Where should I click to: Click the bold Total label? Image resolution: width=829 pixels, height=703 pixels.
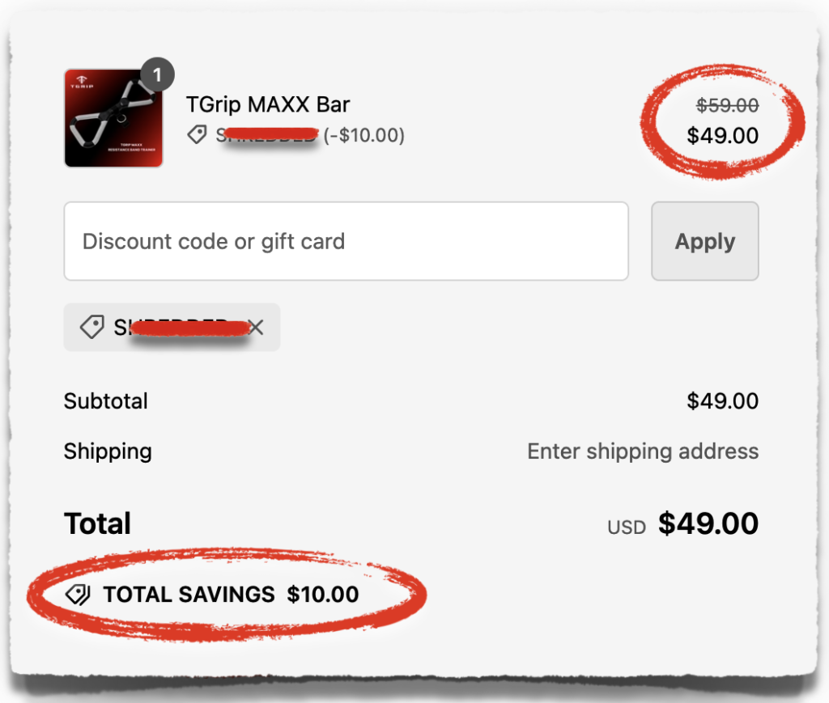98,523
